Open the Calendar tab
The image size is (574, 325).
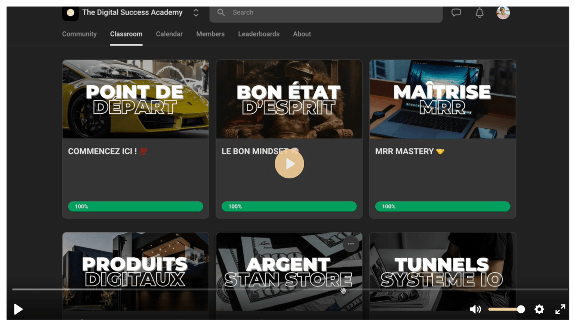pyautogui.click(x=169, y=34)
